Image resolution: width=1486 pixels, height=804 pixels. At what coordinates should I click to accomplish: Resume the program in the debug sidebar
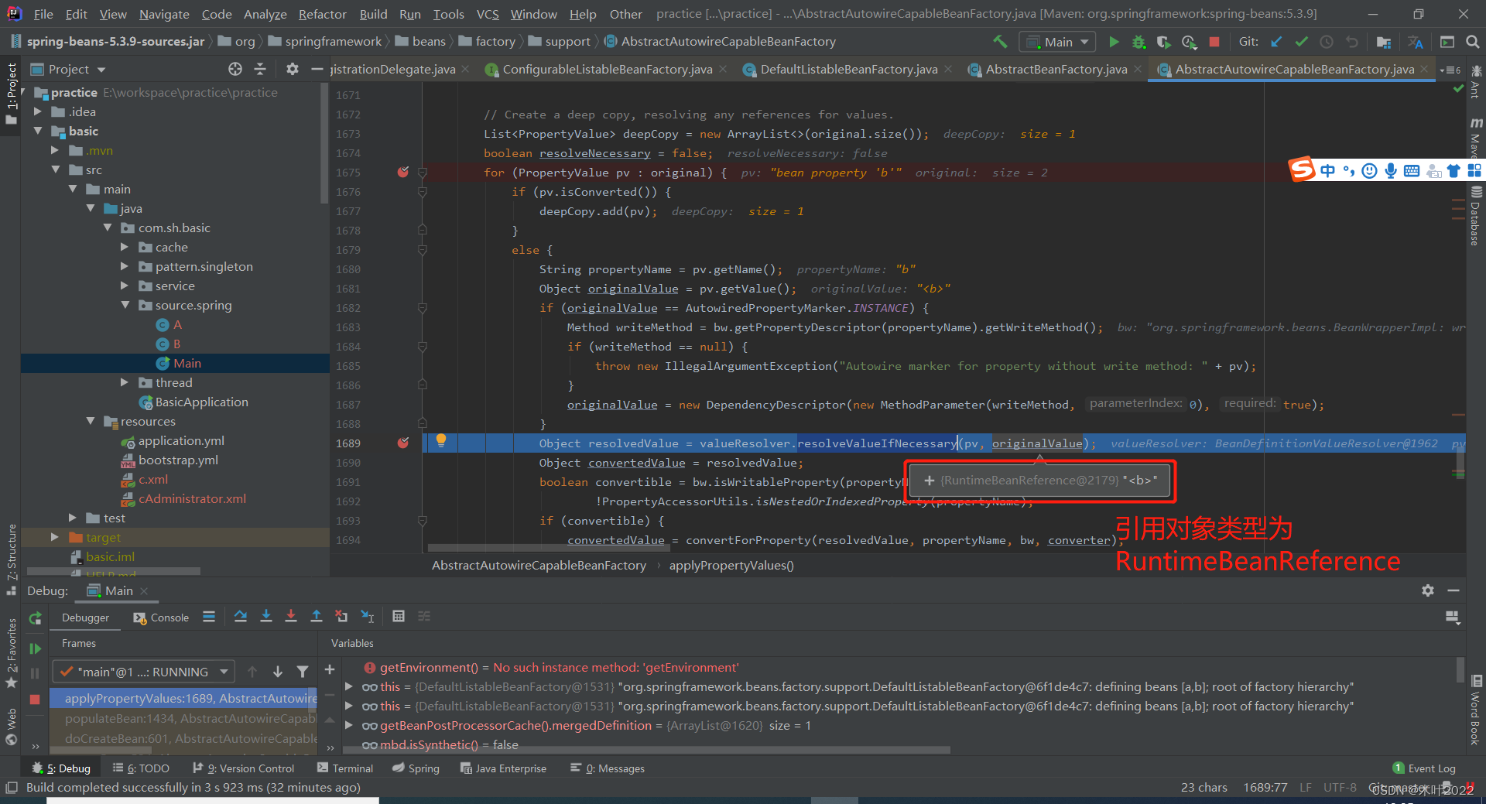[35, 648]
